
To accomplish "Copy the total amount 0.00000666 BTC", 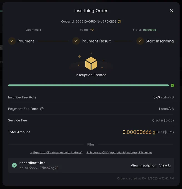I will (x=154, y=133).
